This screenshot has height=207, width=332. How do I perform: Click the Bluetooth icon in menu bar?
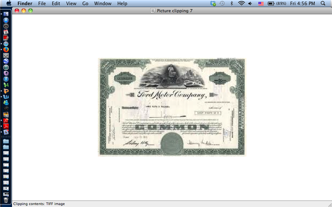[x=232, y=4]
